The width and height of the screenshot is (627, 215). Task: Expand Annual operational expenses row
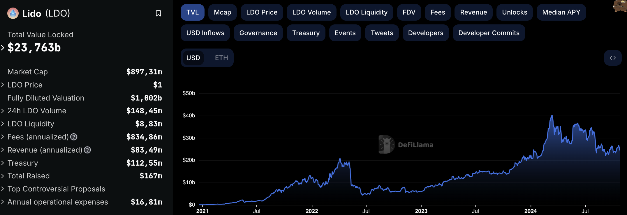(3, 202)
